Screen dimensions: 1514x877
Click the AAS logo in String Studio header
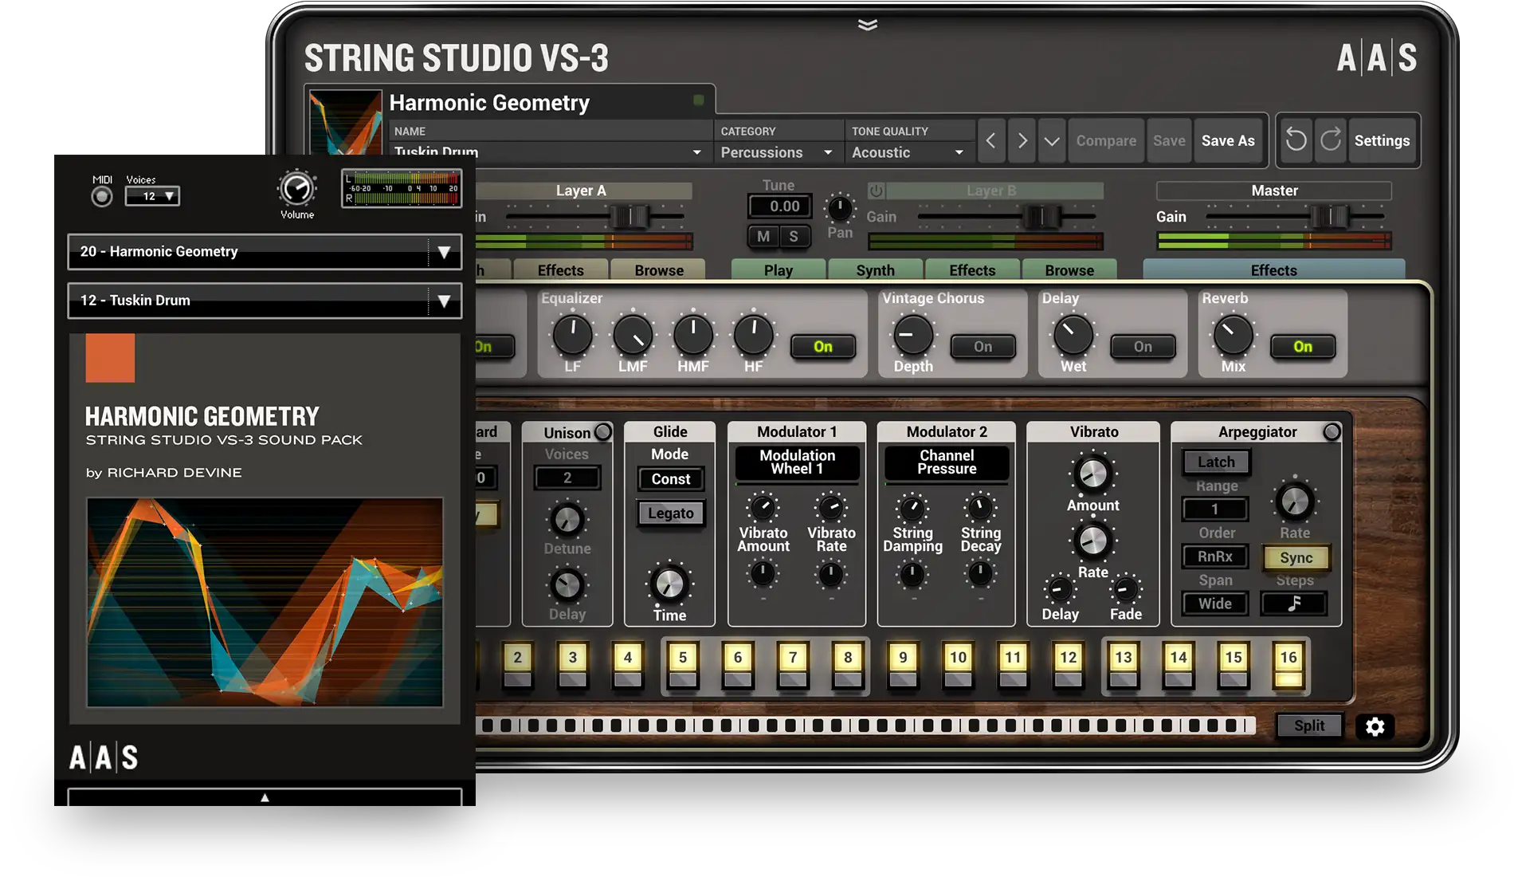tap(1377, 58)
